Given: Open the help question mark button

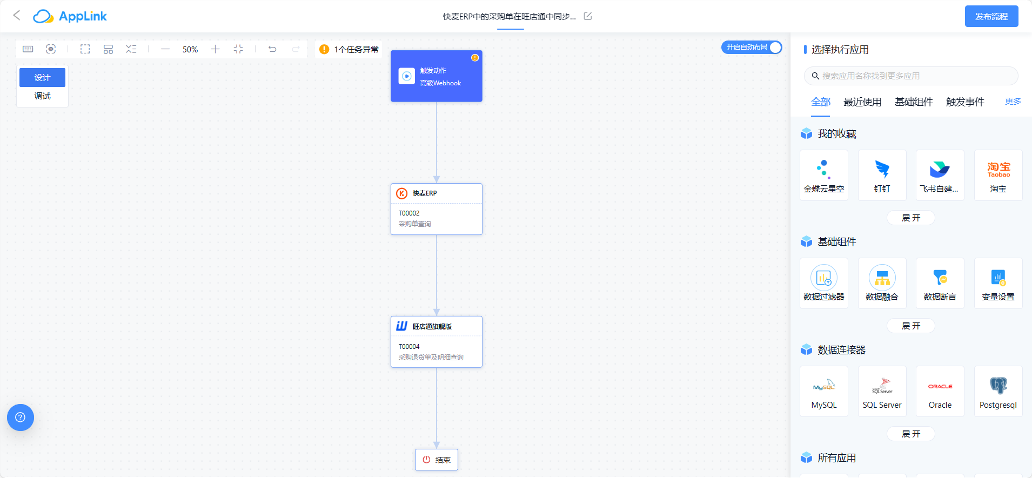Looking at the screenshot, I should coord(21,418).
